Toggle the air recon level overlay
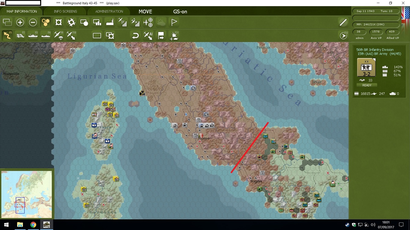Image resolution: width=410 pixels, height=230 pixels. [x=123, y=22]
